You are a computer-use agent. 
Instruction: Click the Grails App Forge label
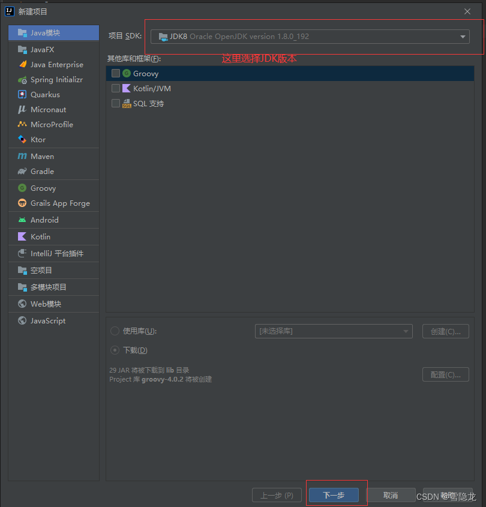click(60, 203)
